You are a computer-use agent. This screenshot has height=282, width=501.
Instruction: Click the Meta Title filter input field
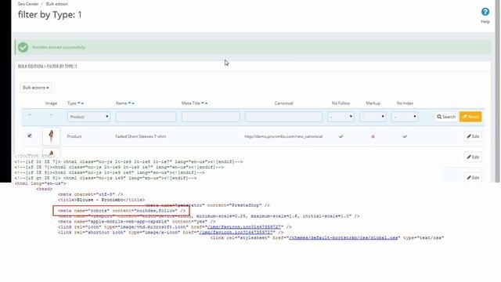(211, 117)
